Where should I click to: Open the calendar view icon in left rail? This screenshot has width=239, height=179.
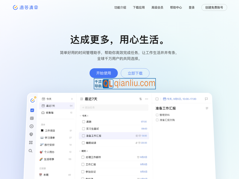31,118
